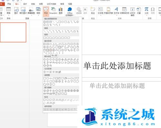The width and height of the screenshot is (161, 128).
Task: Pick the Sun shape in basic shapes
Action: point(71,50)
